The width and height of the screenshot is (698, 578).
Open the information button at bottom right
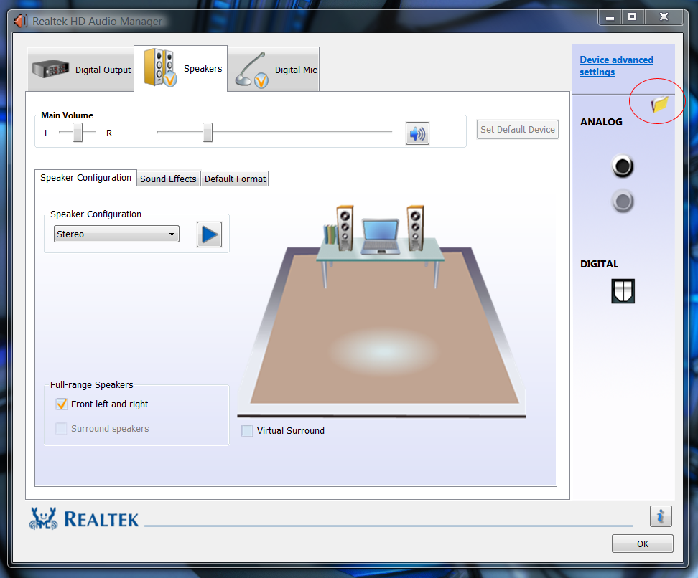pyautogui.click(x=661, y=516)
